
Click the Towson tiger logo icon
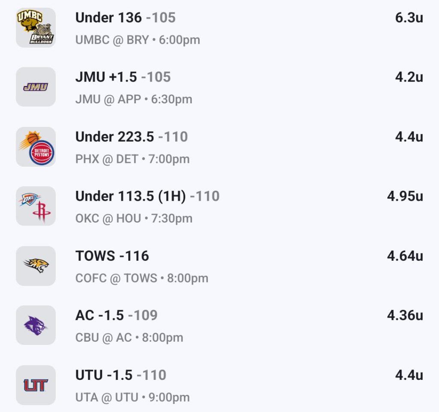click(x=36, y=266)
